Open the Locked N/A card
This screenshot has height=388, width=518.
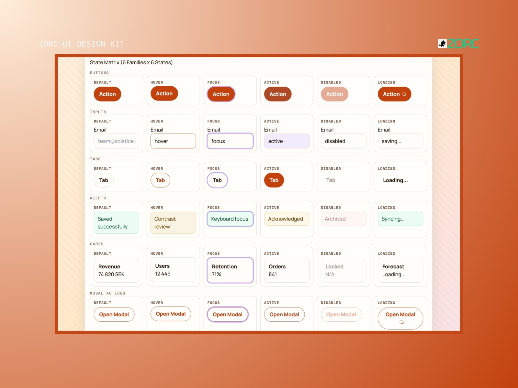[x=343, y=270]
